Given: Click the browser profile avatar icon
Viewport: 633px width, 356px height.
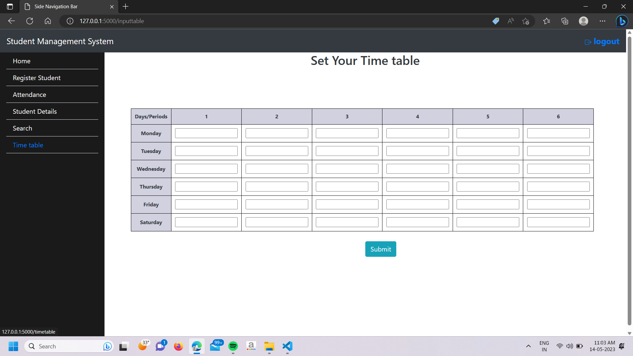Looking at the screenshot, I should (583, 21).
